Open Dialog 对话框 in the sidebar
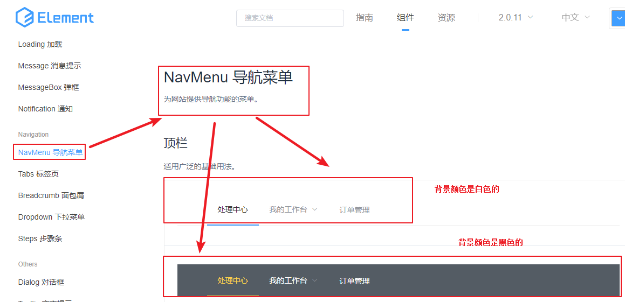Viewport: 625px width, 302px height. pyautogui.click(x=41, y=282)
